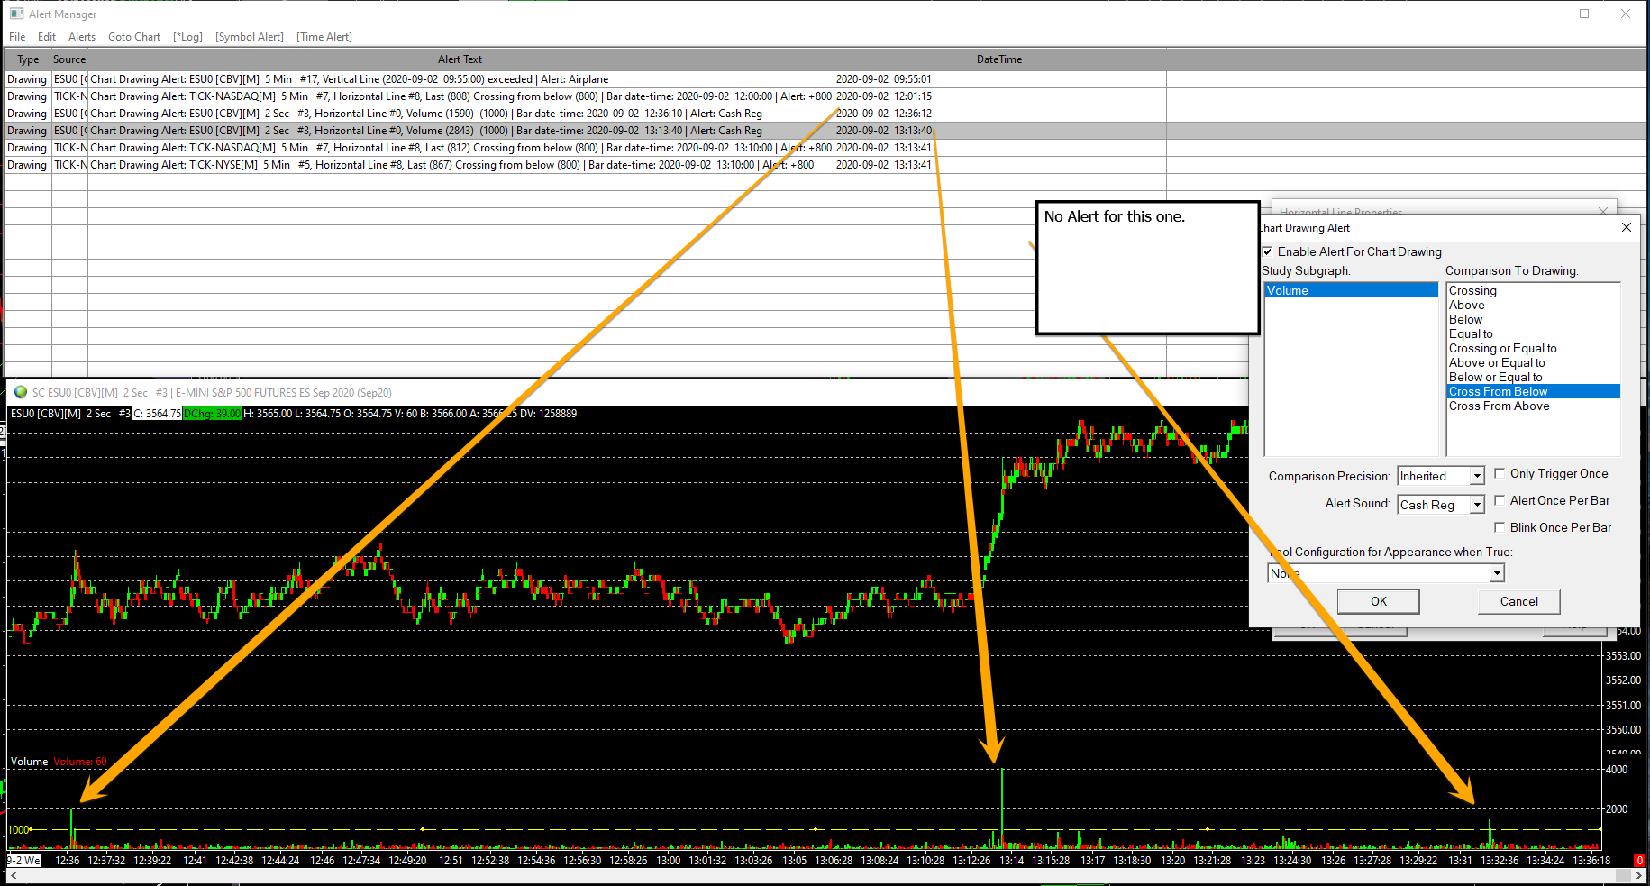Image resolution: width=1650 pixels, height=886 pixels.
Task: Open the Comparison Precision dropdown
Action: click(1477, 476)
